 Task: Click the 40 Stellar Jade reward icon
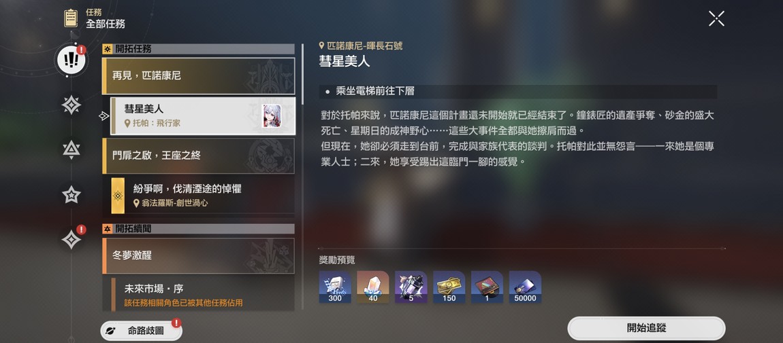click(373, 287)
